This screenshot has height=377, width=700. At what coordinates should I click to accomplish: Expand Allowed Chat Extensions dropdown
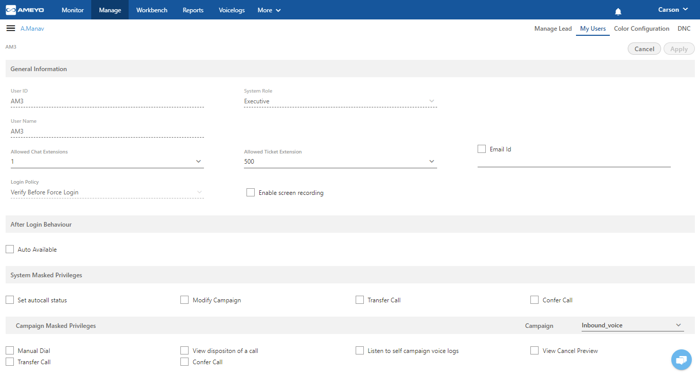[x=107, y=162]
